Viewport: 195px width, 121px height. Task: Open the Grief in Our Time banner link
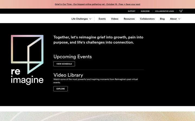(97, 4)
